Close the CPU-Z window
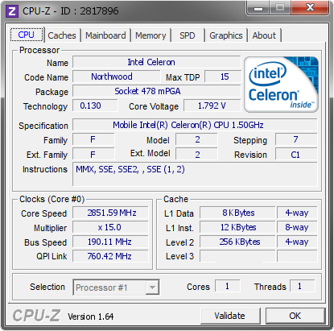Screen dimensions: 334x331 (x=310, y=8)
